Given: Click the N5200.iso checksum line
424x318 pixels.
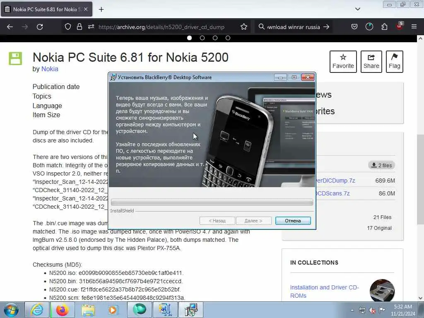Looking at the screenshot, I should [116, 273].
